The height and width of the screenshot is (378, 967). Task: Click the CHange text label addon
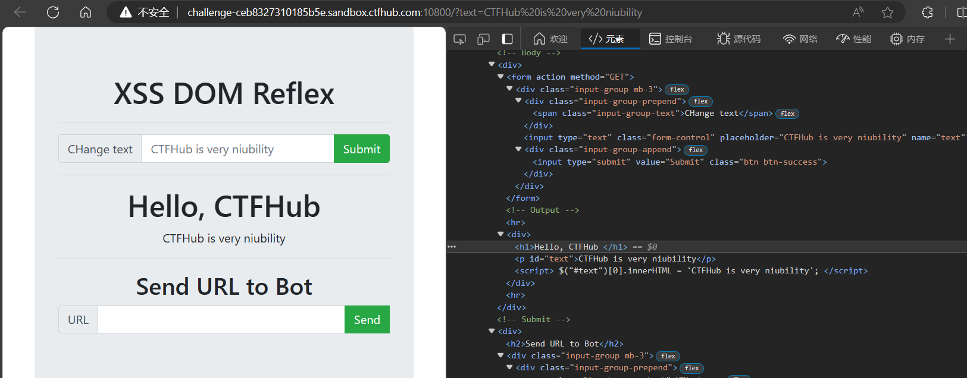pyautogui.click(x=100, y=149)
